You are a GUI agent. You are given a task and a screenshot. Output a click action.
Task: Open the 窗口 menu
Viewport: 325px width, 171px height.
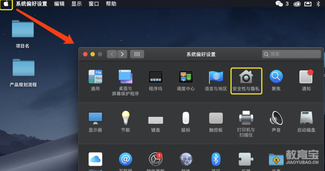(94, 4)
